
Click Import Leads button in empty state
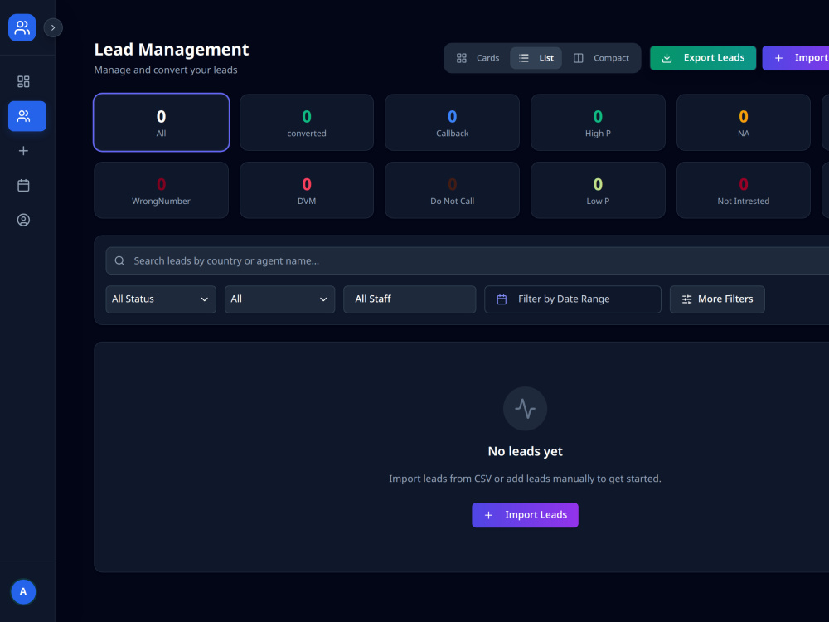click(x=525, y=515)
